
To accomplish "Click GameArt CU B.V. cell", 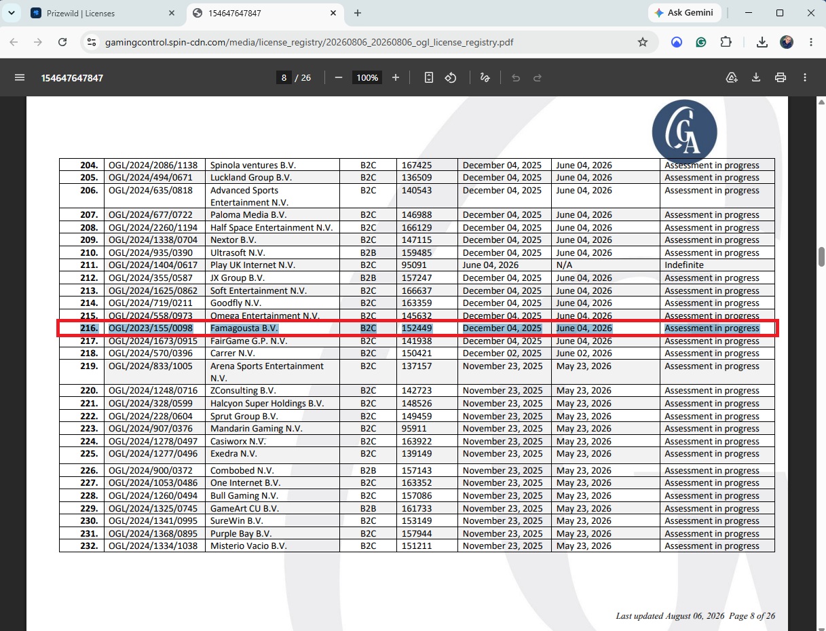I will coord(272,508).
